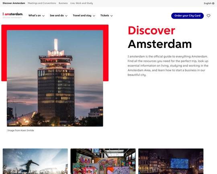Image resolution: width=217 pixels, height=174 pixels.
Task: Open the night canal light art card
Action: (x=171, y=161)
